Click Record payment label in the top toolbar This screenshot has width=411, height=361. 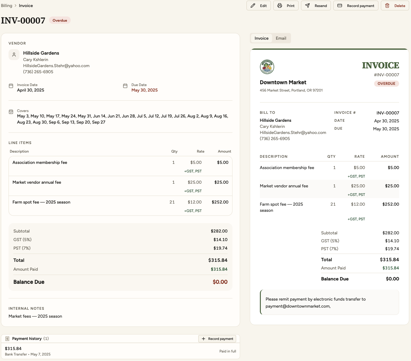(x=360, y=6)
